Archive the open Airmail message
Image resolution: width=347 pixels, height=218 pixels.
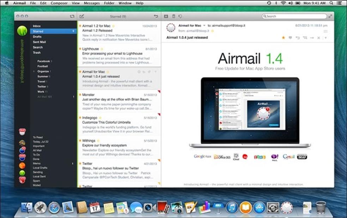(166, 16)
